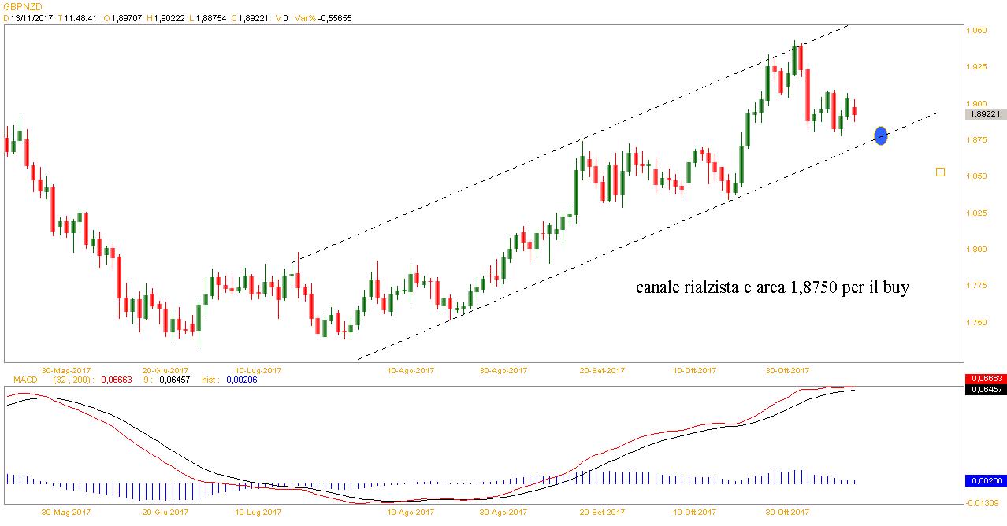The image size is (1007, 526).
Task: Click the red MACD value tag 0,06663
Action: pos(984,380)
